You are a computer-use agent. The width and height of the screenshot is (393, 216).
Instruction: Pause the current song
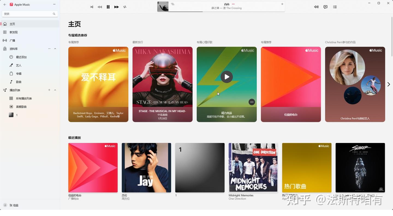point(108,7)
